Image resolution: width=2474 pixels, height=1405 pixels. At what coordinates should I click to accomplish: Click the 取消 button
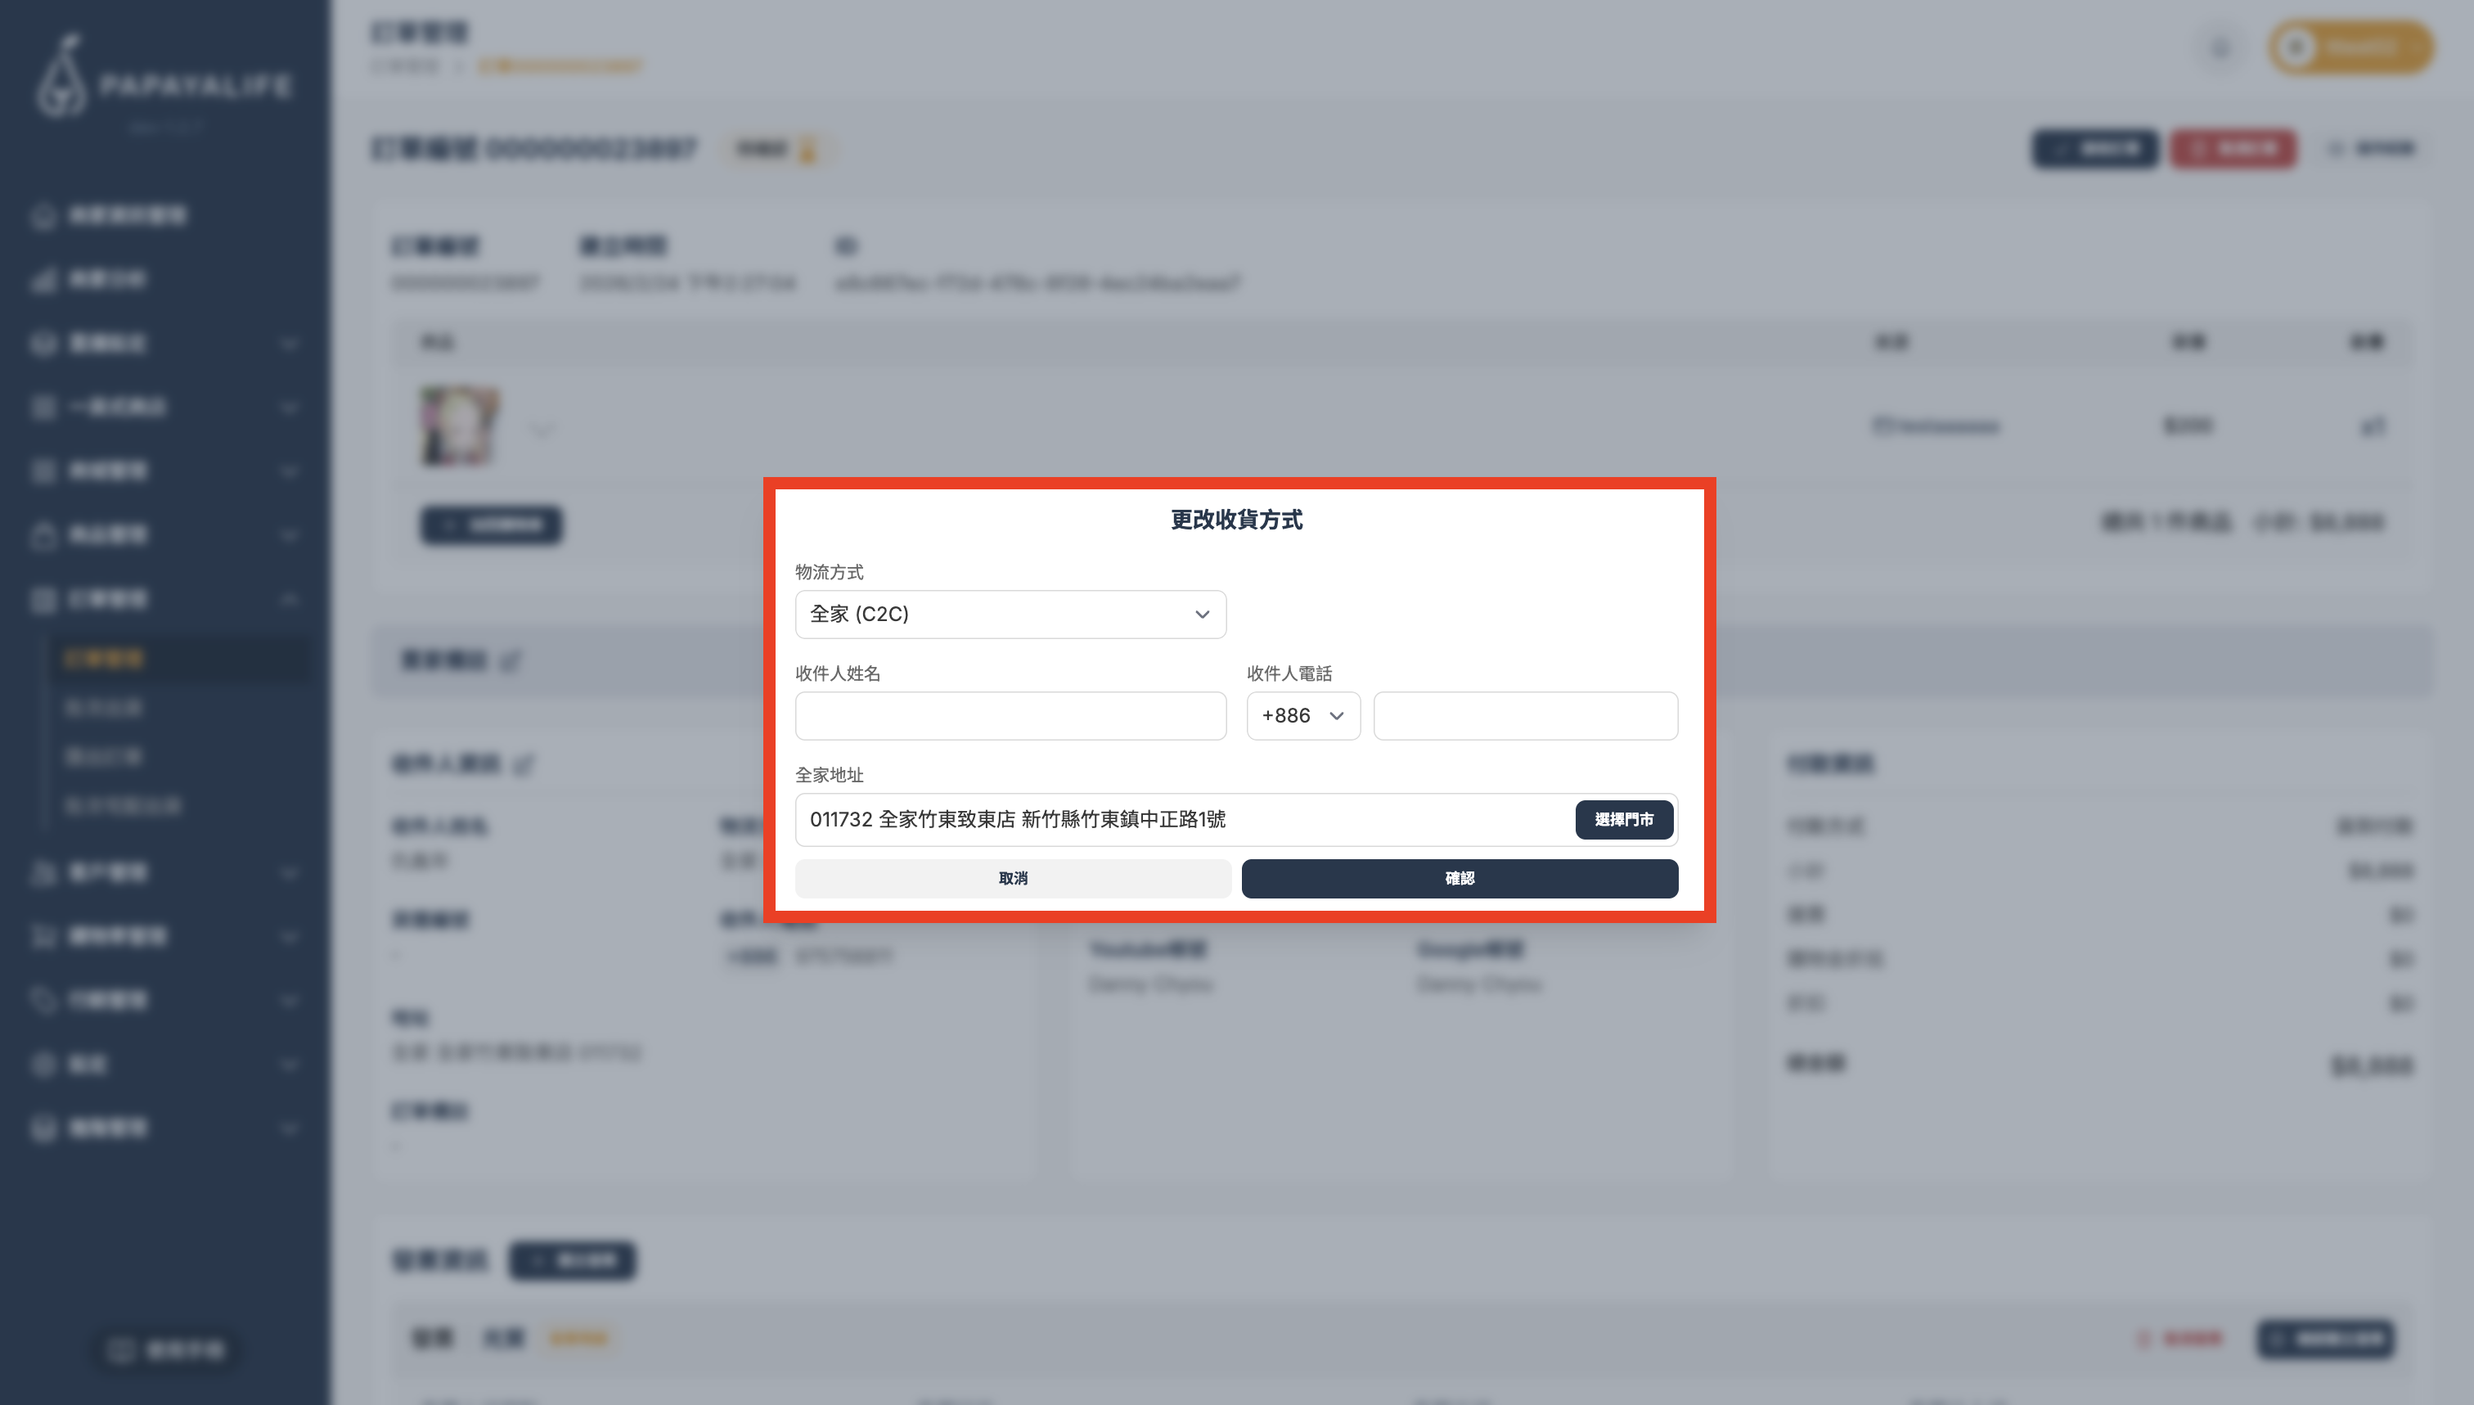pos(1012,878)
